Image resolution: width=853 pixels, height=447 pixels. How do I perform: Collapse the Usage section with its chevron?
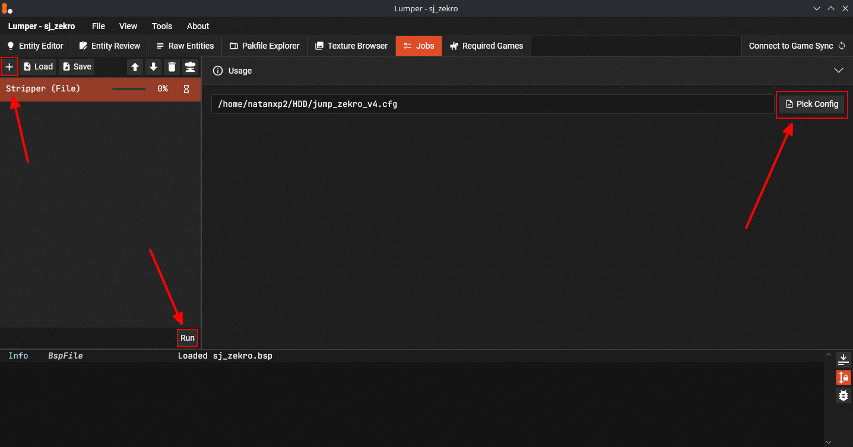point(839,70)
